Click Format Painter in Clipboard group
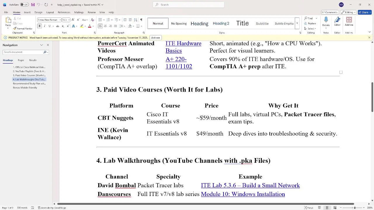This screenshot has height=210, width=374. coord(23,29)
